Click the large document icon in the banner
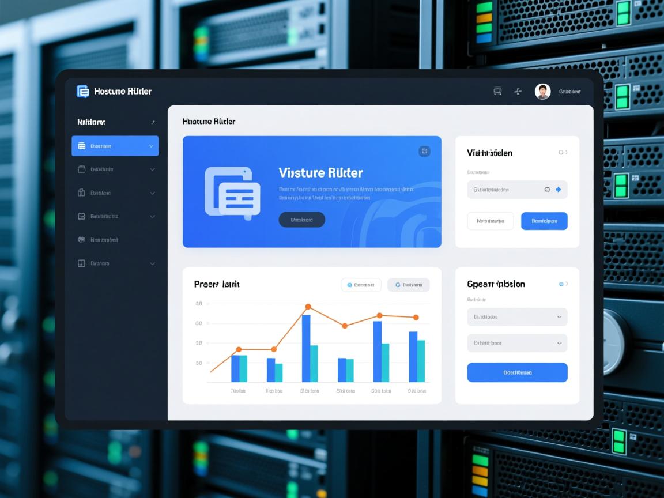Image resolution: width=664 pixels, height=498 pixels. pos(232,193)
